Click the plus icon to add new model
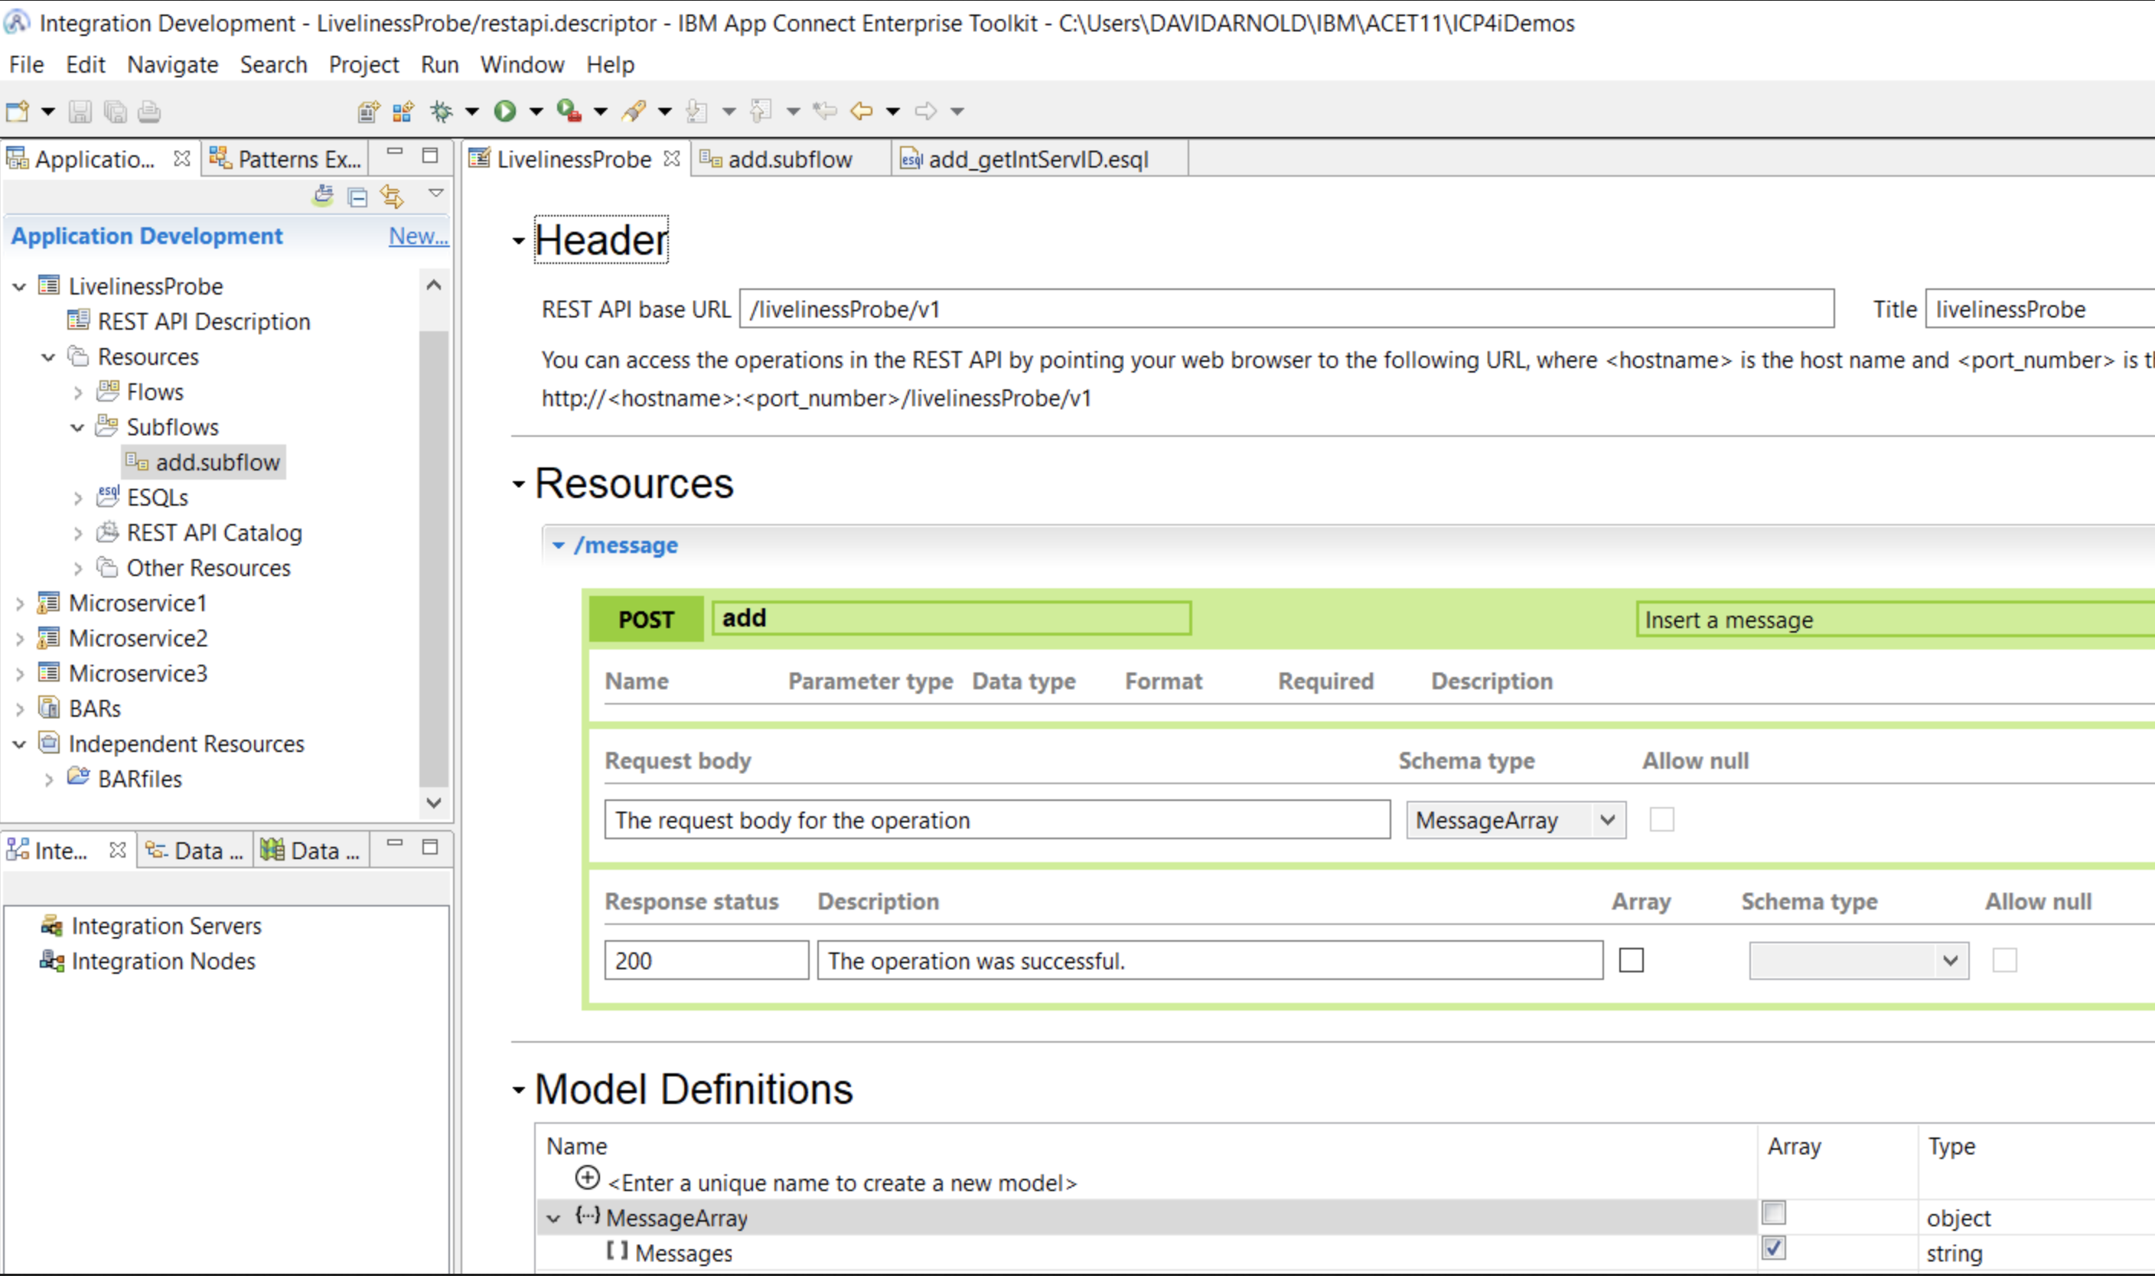Screen dimensions: 2155x1276 (x=587, y=1179)
